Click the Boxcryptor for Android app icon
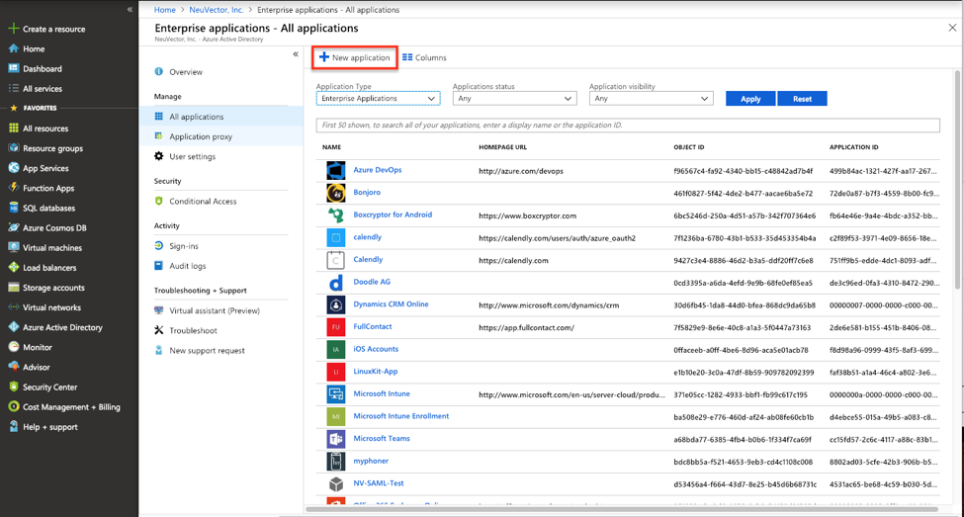 click(x=336, y=215)
